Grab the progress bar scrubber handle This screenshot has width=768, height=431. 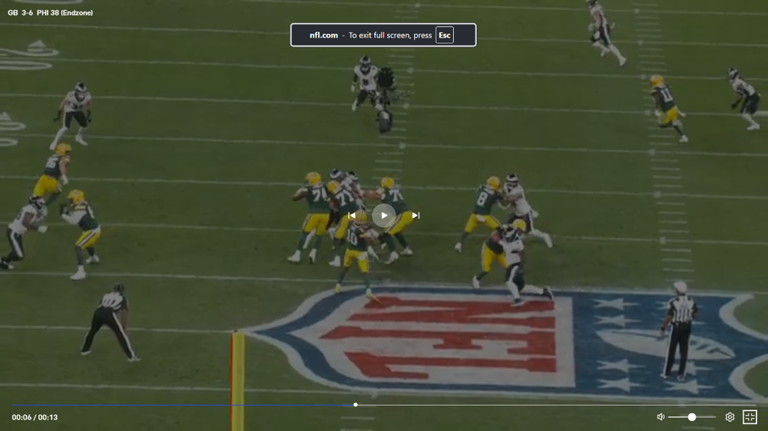356,405
